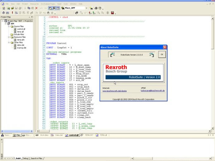Pin the Project Map panel

pos(29,17)
